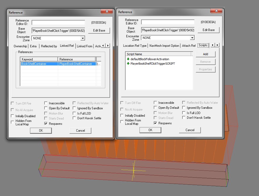Check Open By Default in right window
This screenshot has height=196, width=259.
point(155,108)
